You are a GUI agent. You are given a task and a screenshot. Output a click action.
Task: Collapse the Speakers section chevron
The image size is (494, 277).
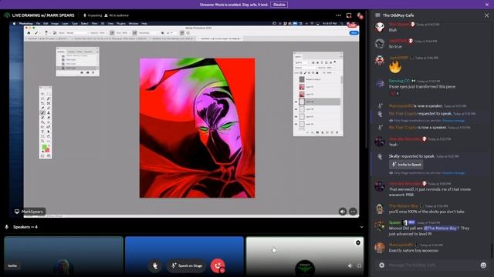pos(361,227)
